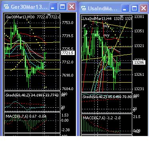Click the 13231 price scale label
The height and width of the screenshot is (144, 149).
(139, 89)
